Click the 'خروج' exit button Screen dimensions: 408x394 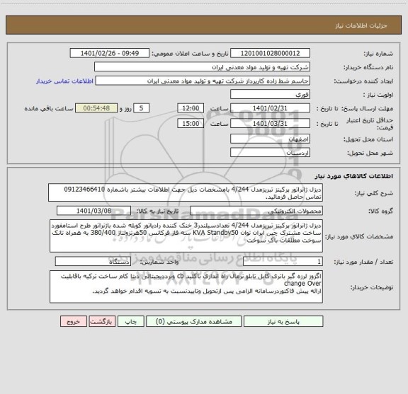point(74,321)
